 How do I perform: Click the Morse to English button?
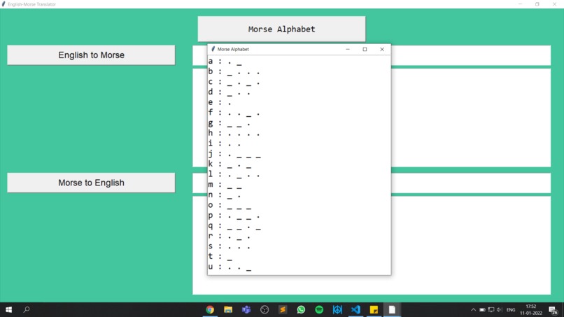[x=91, y=183]
